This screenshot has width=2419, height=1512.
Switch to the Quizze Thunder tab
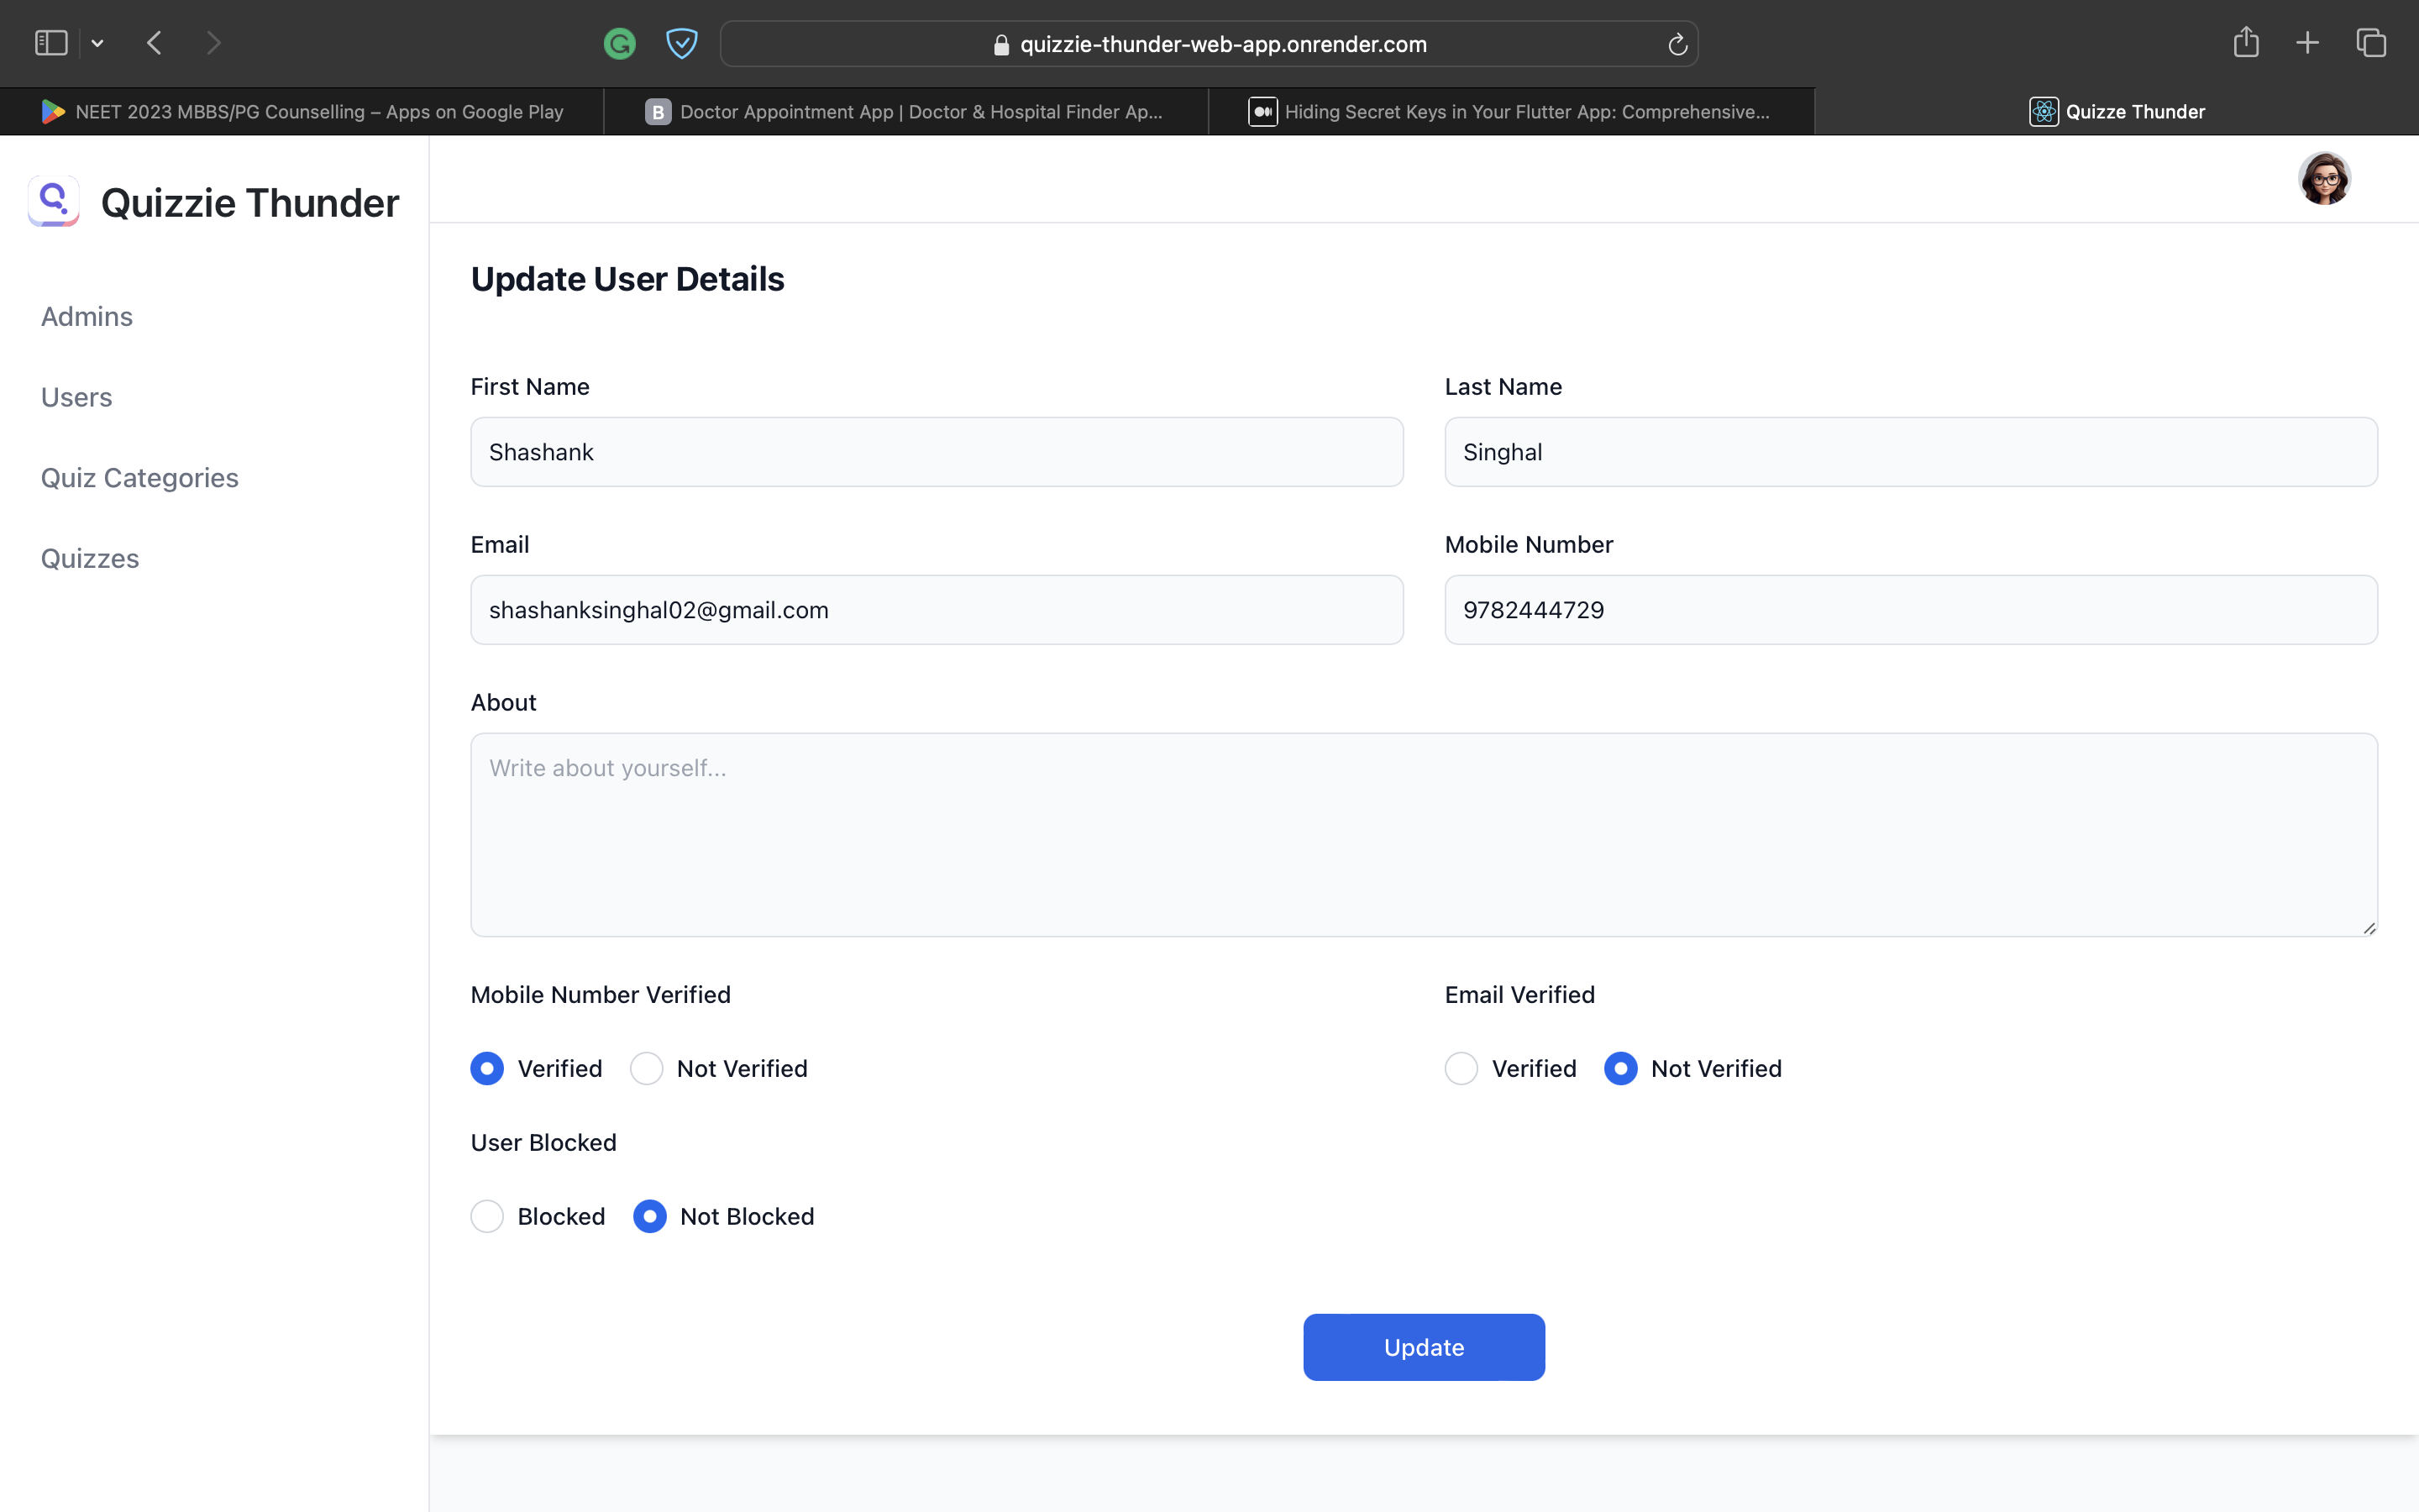2117,111
